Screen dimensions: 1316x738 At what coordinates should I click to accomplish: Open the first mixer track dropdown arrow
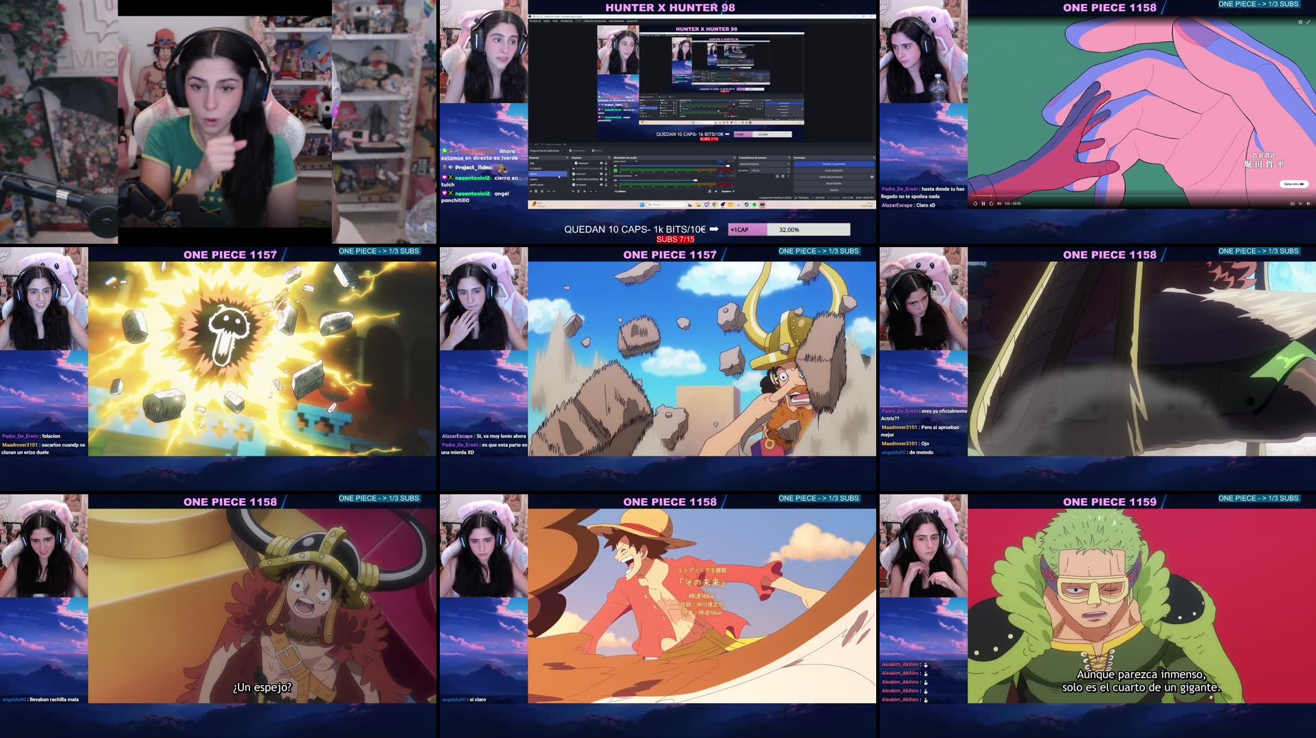point(636,161)
